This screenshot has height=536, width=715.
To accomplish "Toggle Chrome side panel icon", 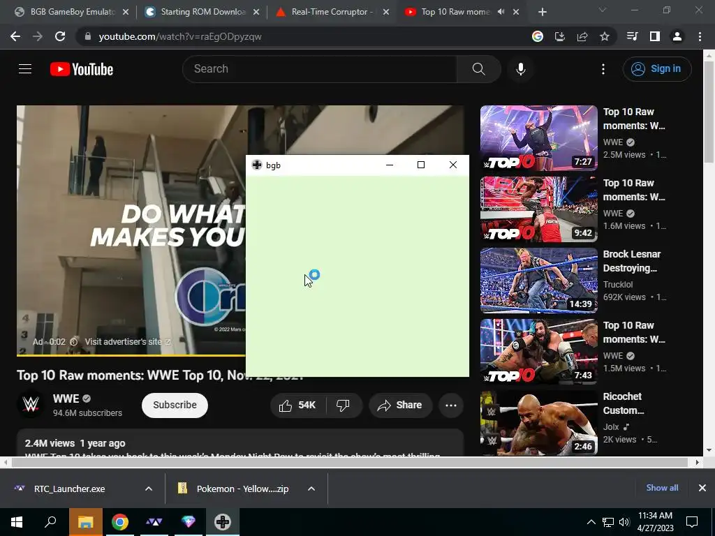I will pyautogui.click(x=655, y=36).
